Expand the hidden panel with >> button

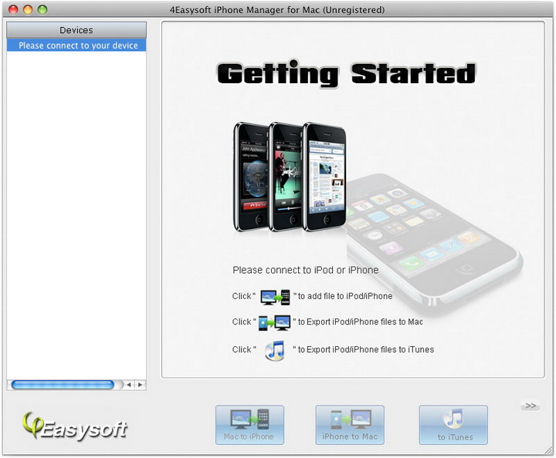coord(531,406)
